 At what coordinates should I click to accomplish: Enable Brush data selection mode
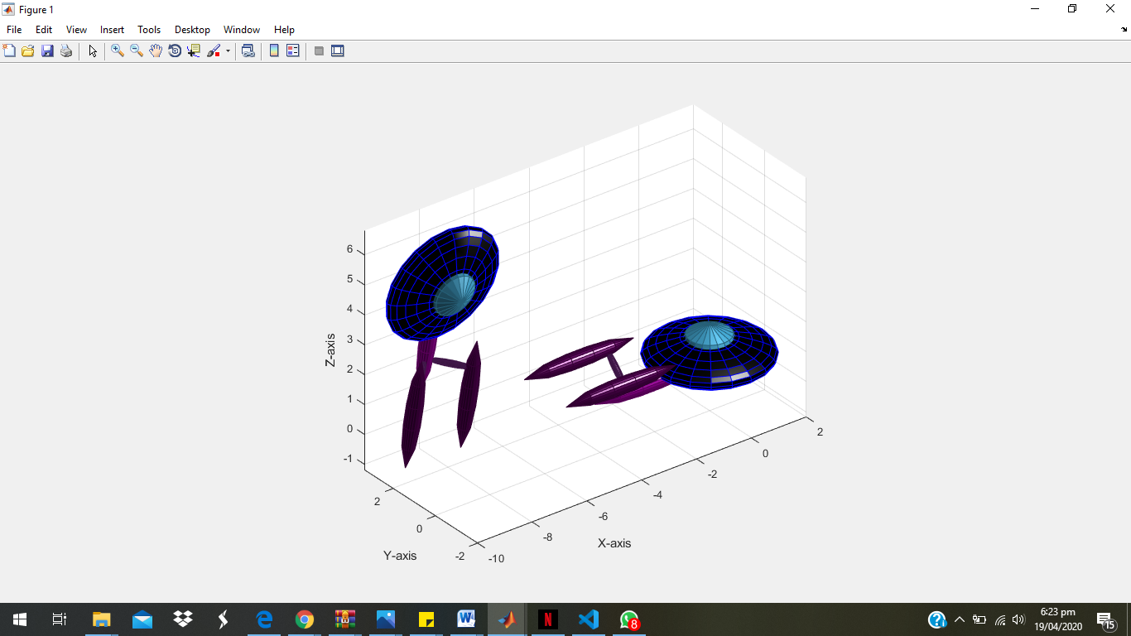click(214, 51)
